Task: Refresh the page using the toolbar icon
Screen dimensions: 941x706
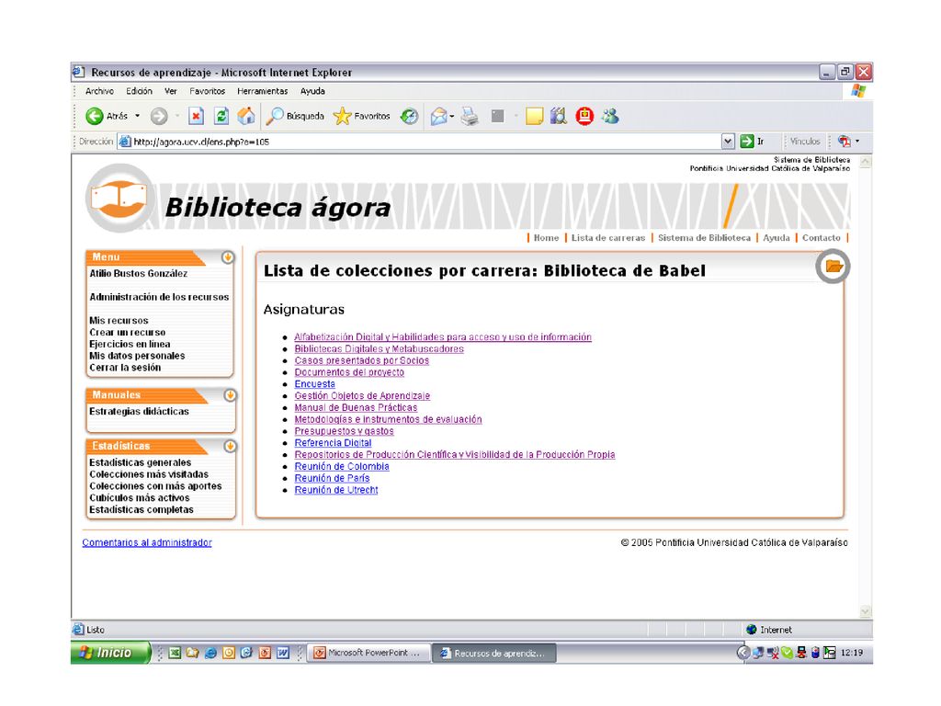Action: 221,116
